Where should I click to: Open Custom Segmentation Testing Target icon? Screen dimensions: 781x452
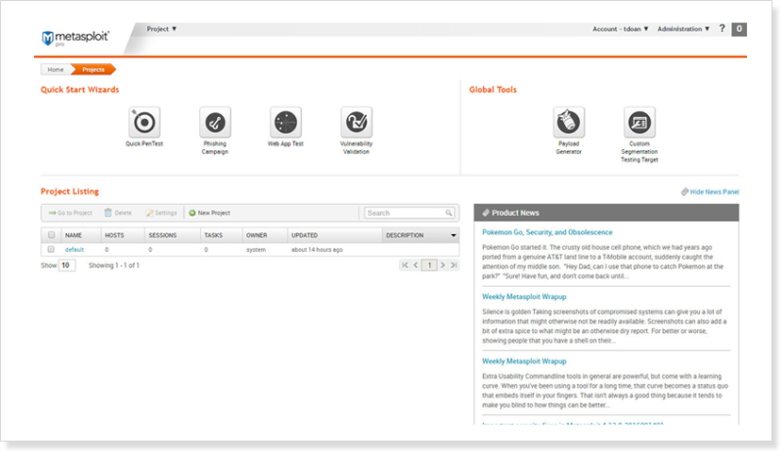640,122
